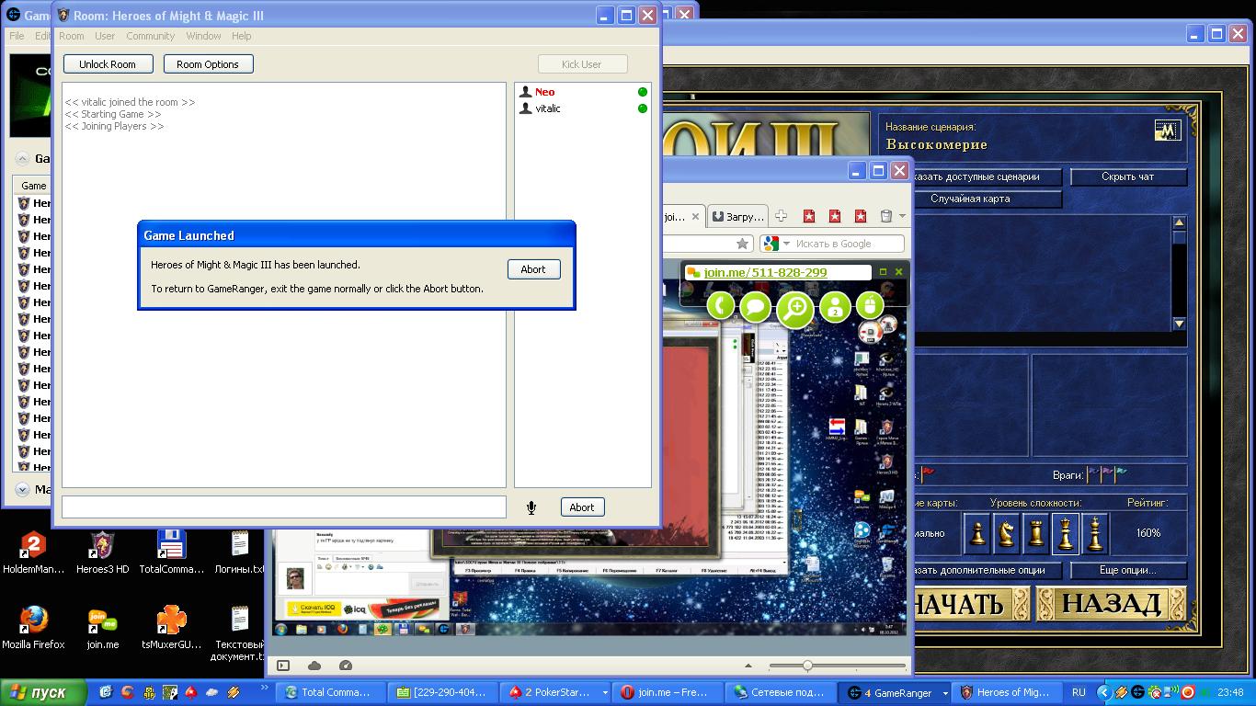Click the room chat message input field
The image size is (1256, 706).
[x=283, y=507]
